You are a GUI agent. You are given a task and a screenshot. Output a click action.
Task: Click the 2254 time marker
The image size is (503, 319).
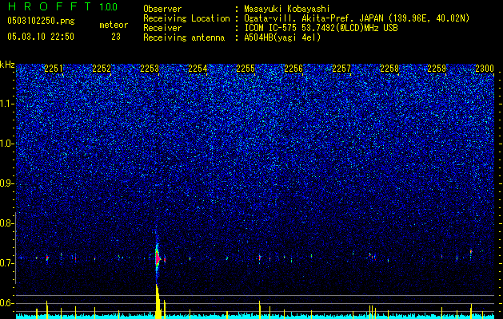(198, 69)
